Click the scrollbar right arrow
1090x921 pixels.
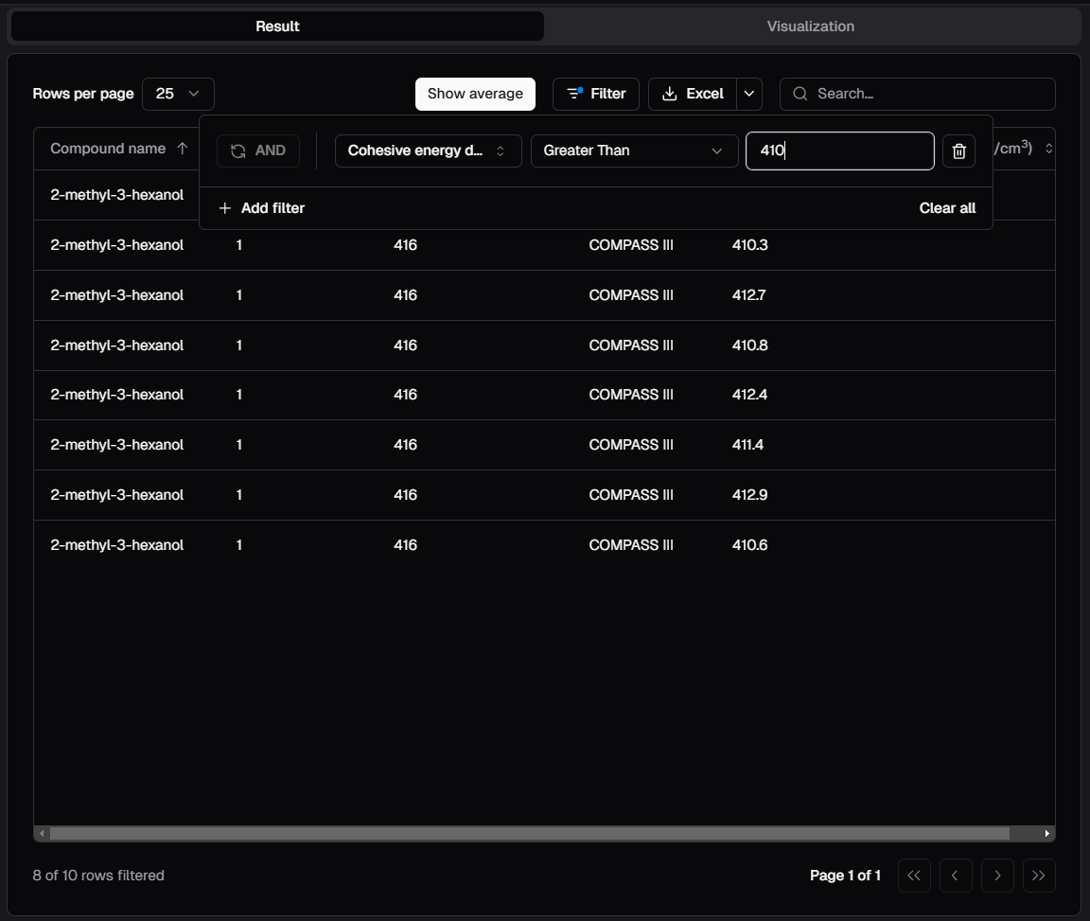pos(1046,834)
